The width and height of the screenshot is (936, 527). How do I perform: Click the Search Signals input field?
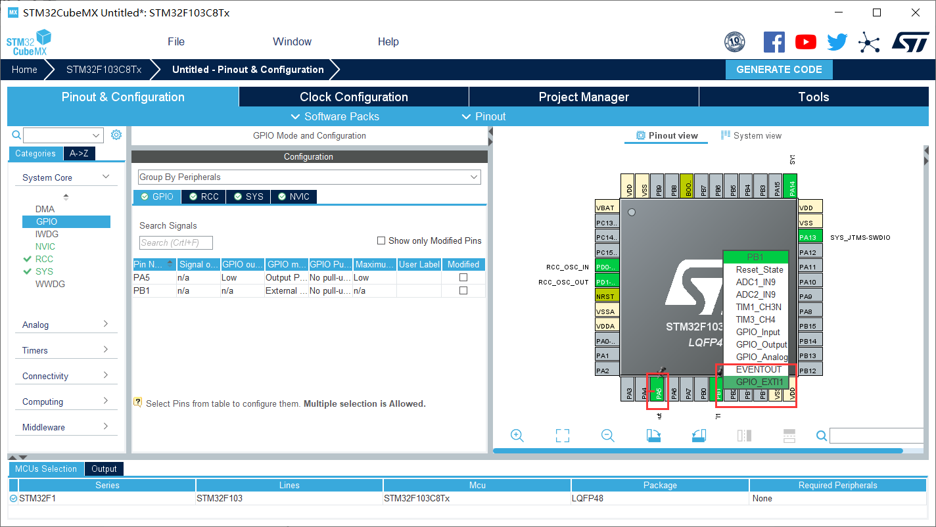coord(176,242)
